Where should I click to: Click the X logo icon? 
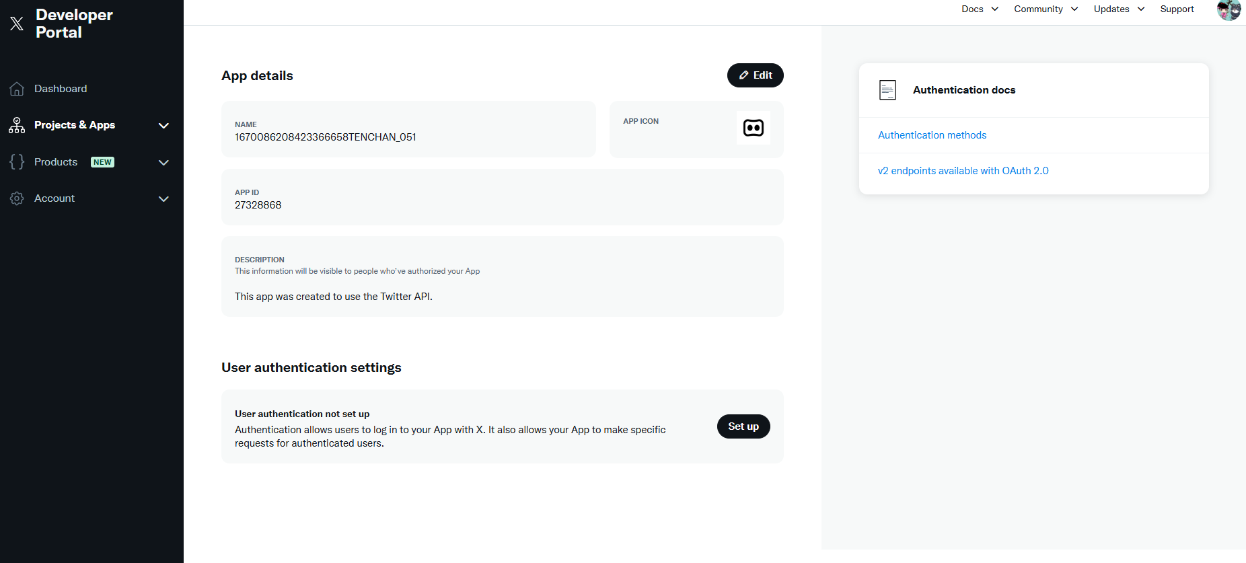[x=17, y=24]
